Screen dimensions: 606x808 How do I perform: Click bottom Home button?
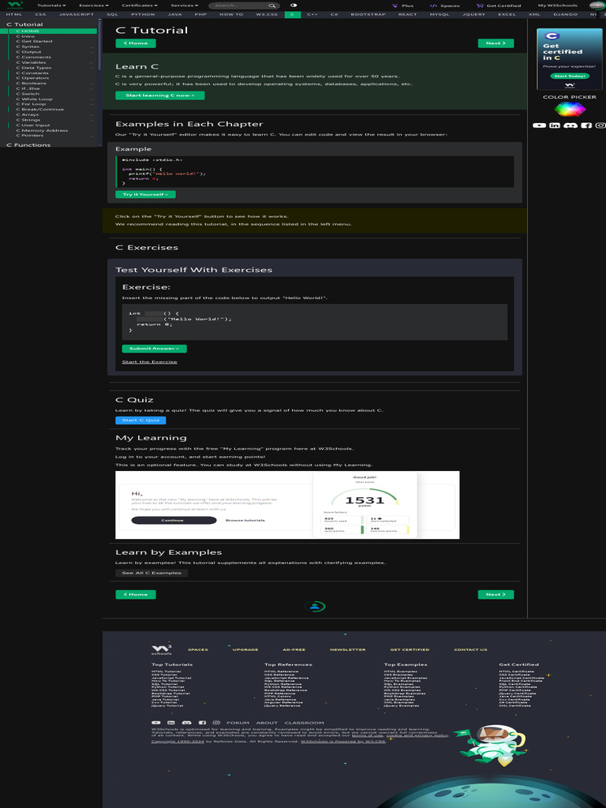(x=136, y=595)
